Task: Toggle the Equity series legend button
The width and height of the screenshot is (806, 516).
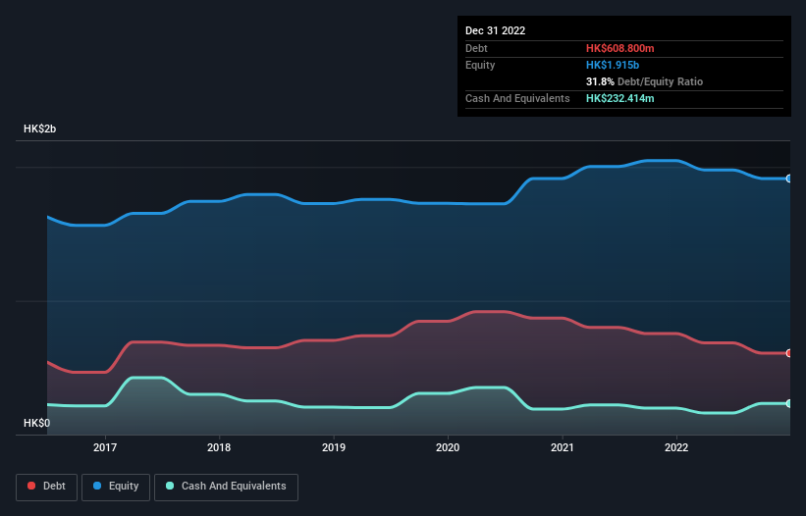Action: coord(116,487)
